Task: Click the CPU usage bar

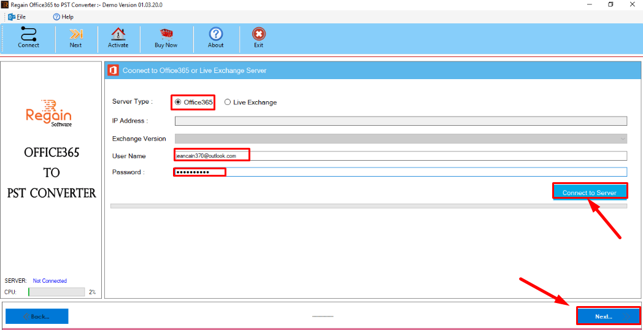Action: [x=56, y=292]
